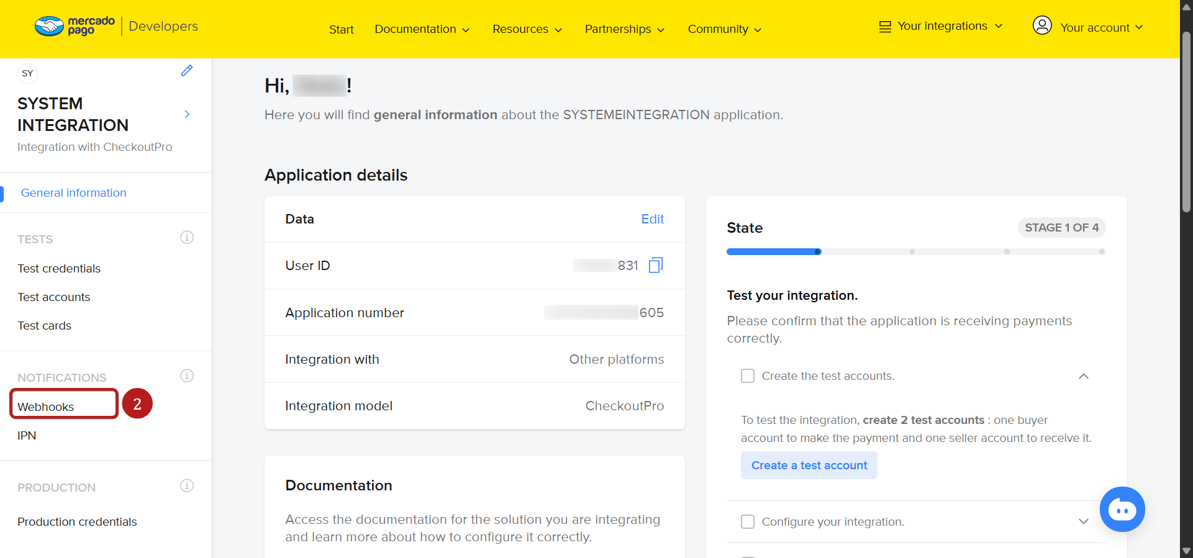1193x558 pixels.
Task: Open the chatbot assistant bubble
Action: [x=1122, y=510]
